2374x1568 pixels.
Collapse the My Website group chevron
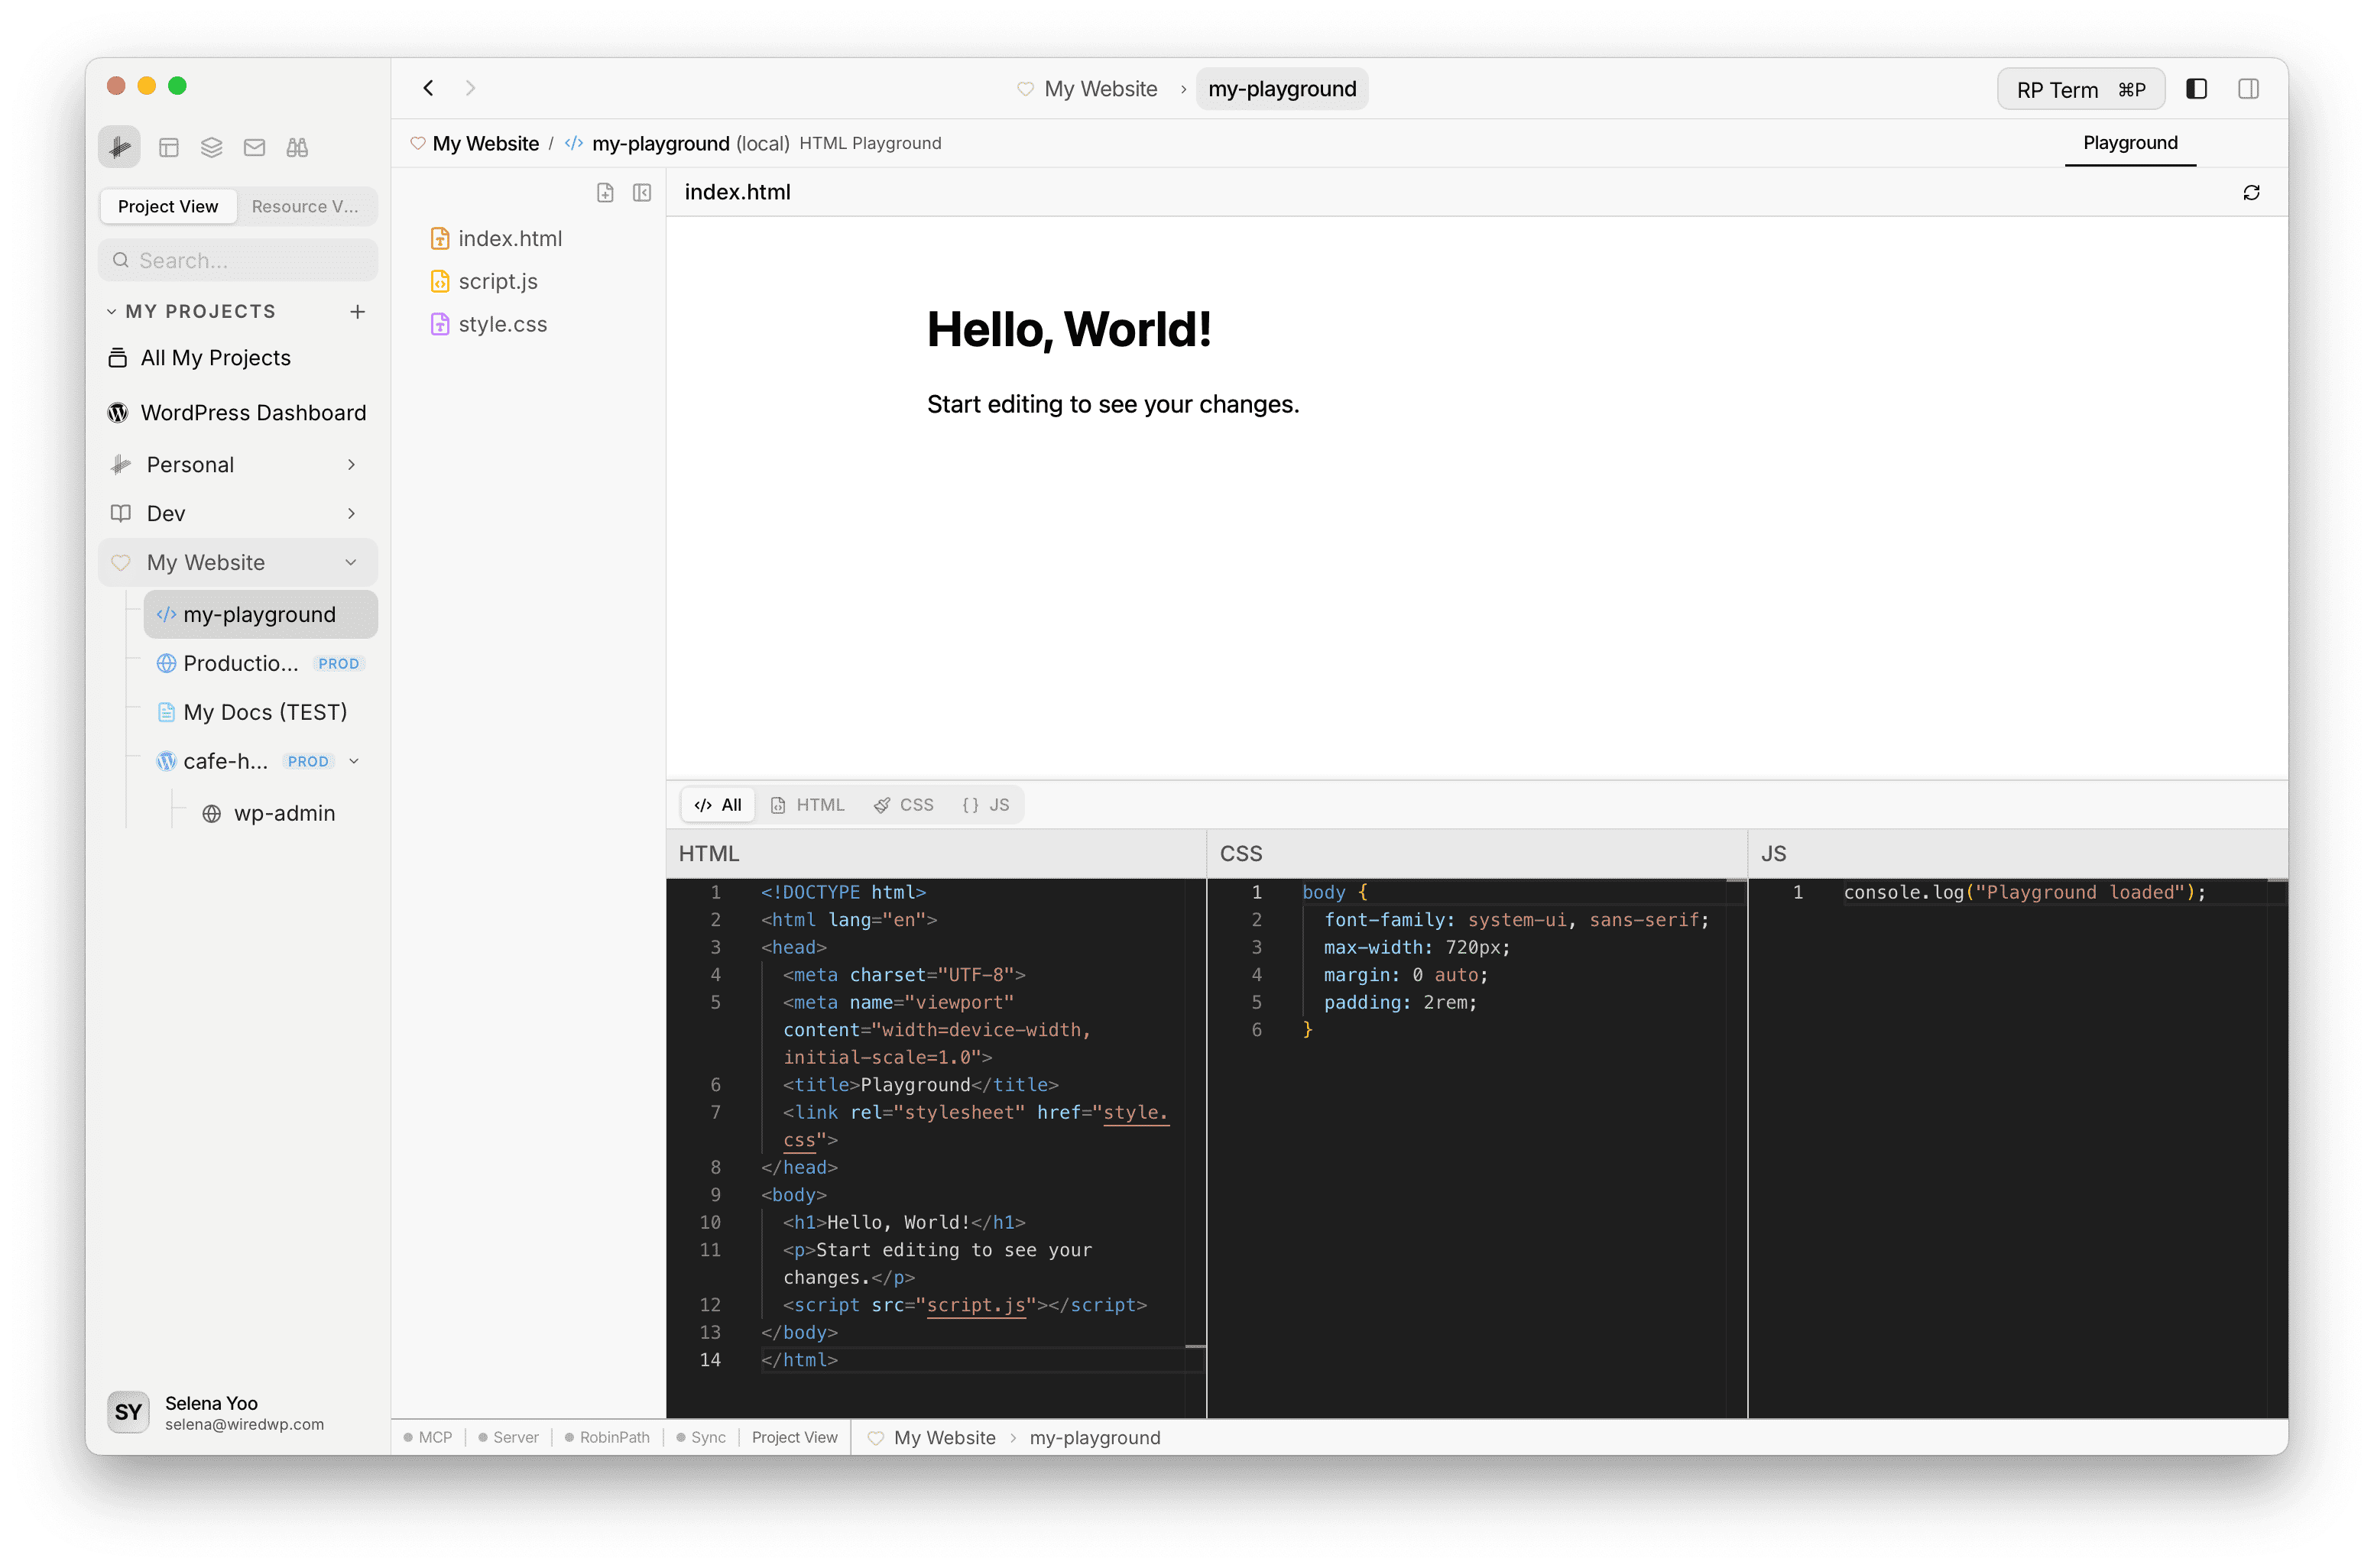click(x=351, y=562)
